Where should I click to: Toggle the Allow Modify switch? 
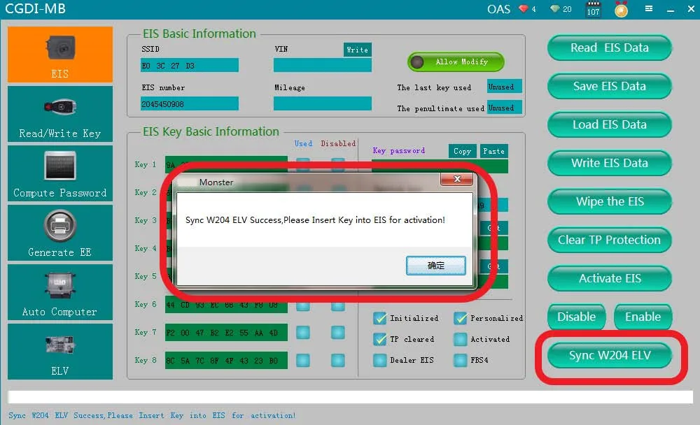[x=456, y=62]
